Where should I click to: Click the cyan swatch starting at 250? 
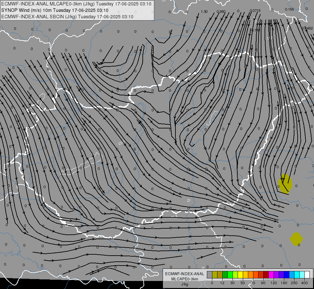pyautogui.click(x=297, y=275)
